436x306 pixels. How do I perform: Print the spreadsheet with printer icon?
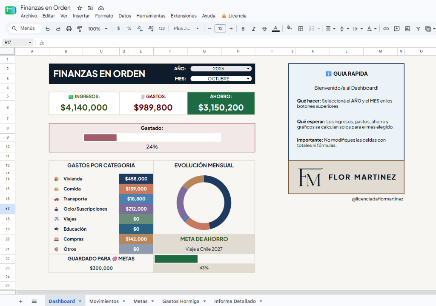pos(69,29)
